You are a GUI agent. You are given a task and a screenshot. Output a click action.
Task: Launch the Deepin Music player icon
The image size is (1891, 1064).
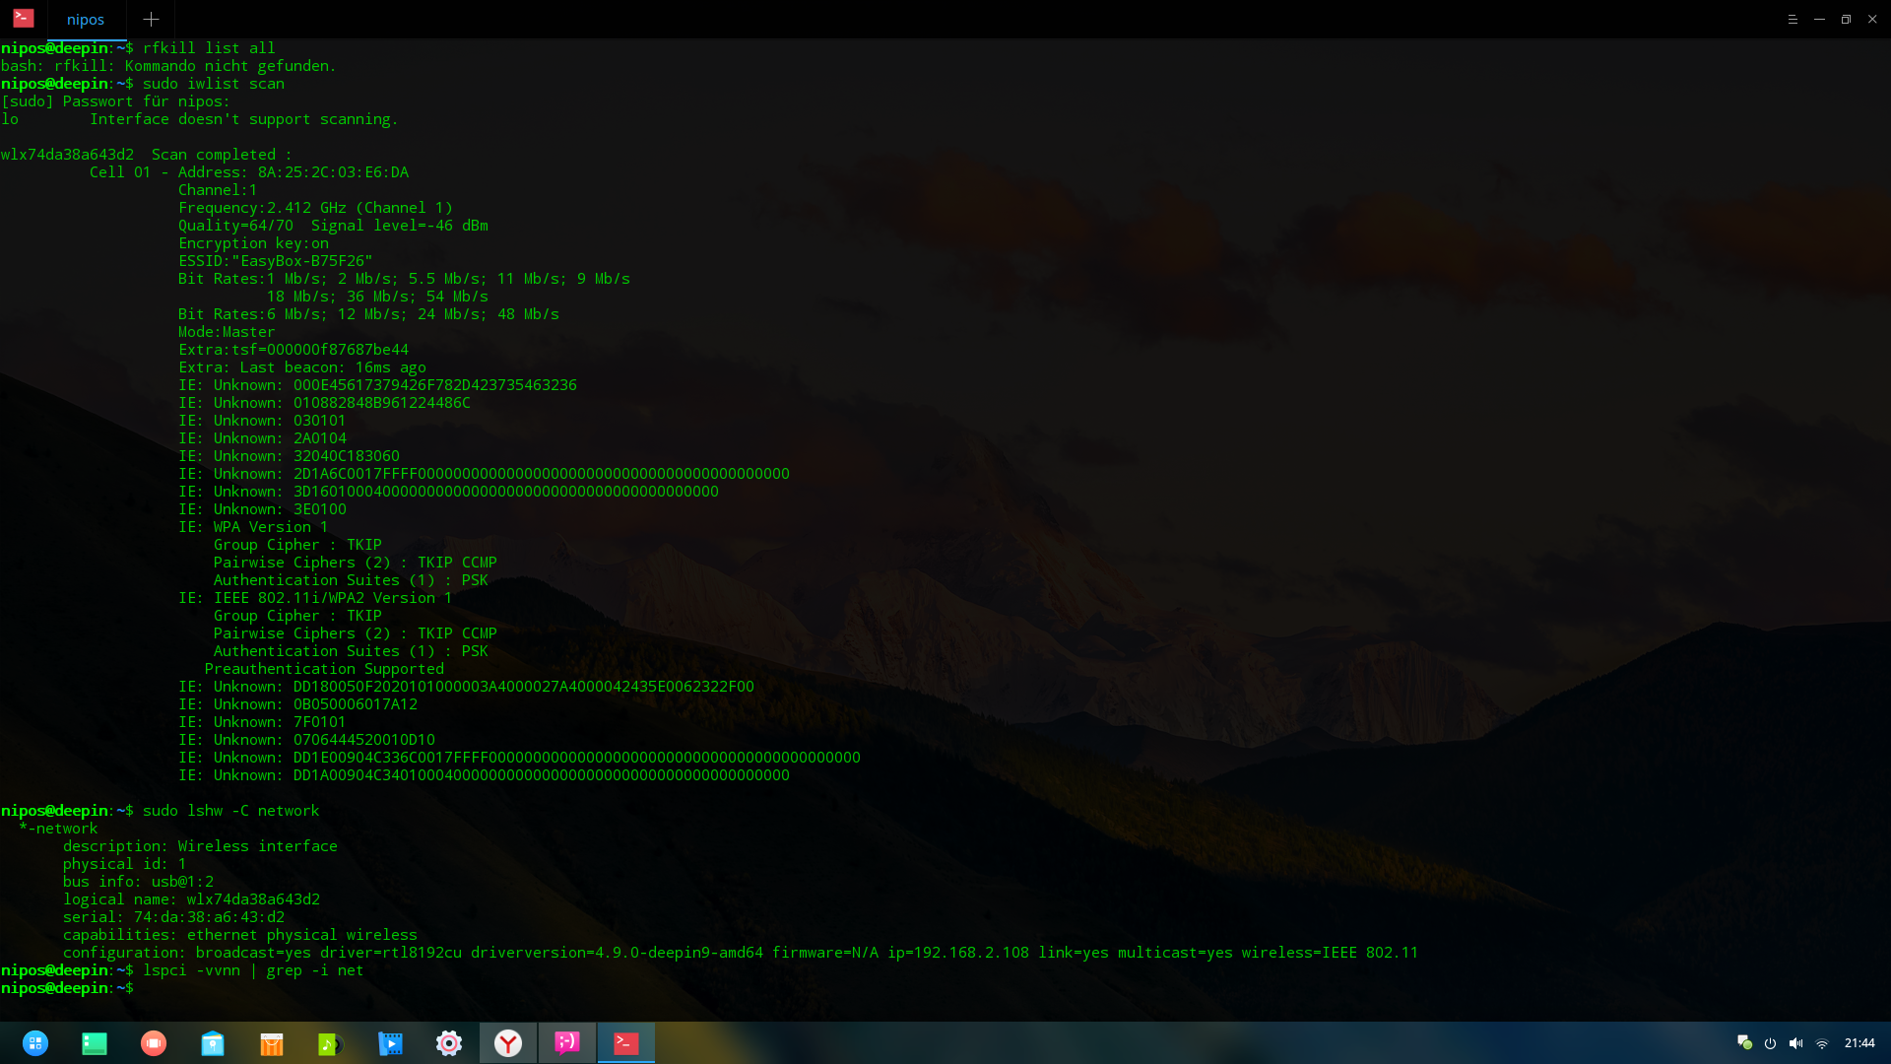(x=331, y=1043)
